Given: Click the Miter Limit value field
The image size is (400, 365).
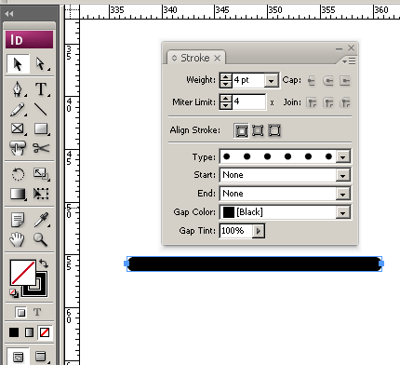Looking at the screenshot, I should click(248, 102).
